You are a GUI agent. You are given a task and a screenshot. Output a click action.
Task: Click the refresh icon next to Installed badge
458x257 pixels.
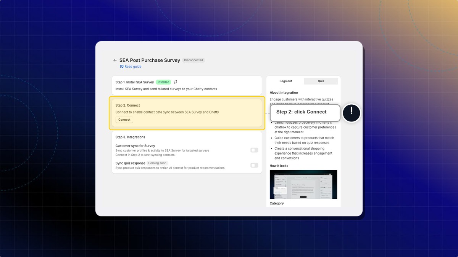pos(175,82)
